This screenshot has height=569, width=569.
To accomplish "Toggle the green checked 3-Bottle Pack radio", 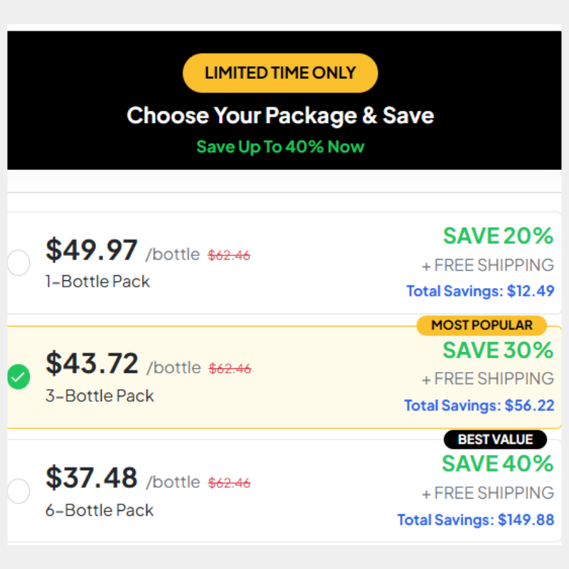I will 18,377.
